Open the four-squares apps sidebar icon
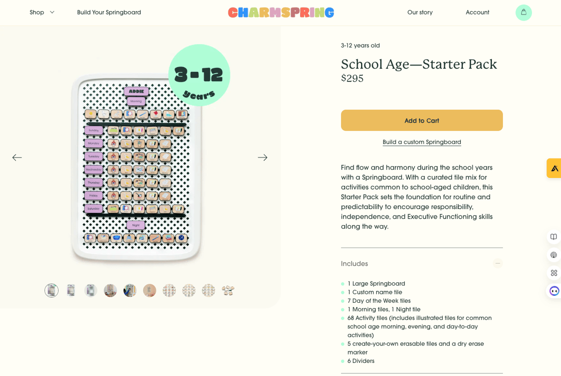 coord(553,273)
